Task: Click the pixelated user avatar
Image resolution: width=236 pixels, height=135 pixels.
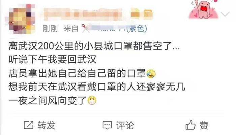Action: [x=21, y=19]
